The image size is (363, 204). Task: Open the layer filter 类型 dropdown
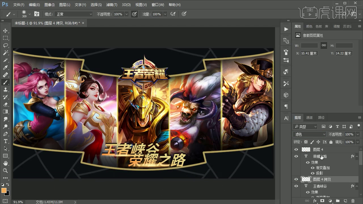coord(305,127)
